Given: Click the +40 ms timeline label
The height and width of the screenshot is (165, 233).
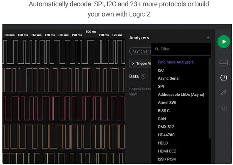Looking at the screenshot, I should 9,35.
